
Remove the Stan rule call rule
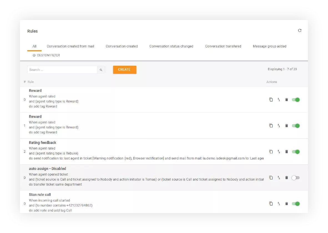tap(287, 204)
